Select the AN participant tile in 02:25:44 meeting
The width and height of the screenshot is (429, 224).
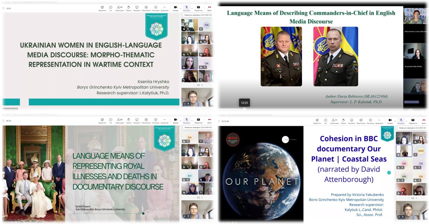coord(404,176)
